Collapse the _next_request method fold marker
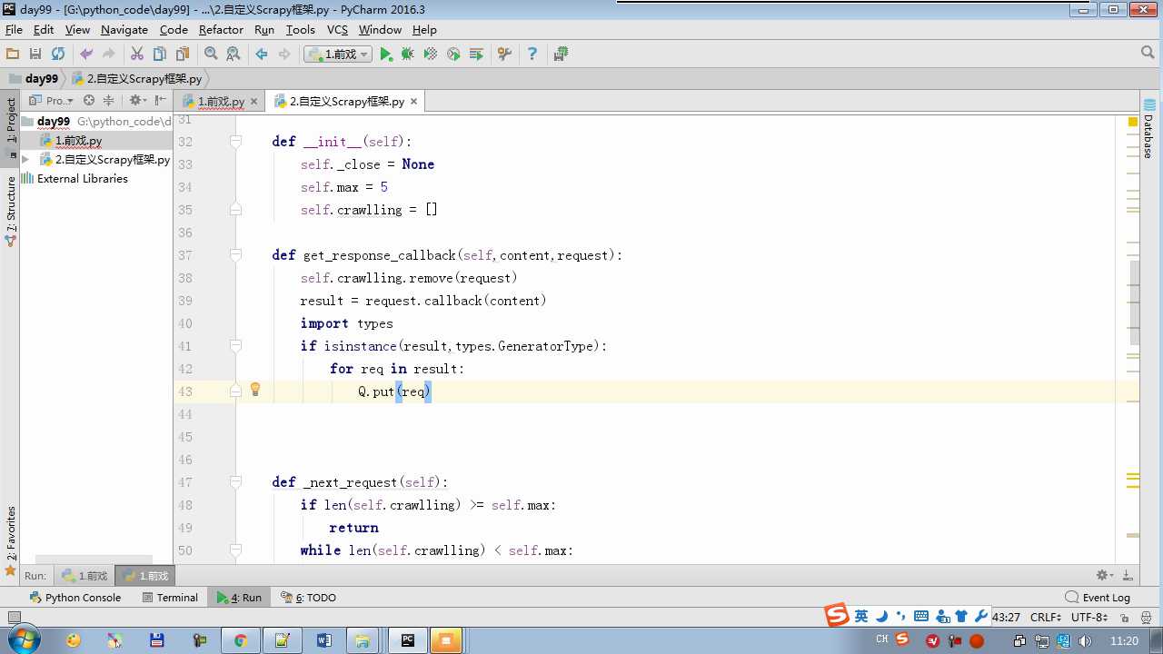Viewport: 1163px width, 654px height. [x=235, y=482]
